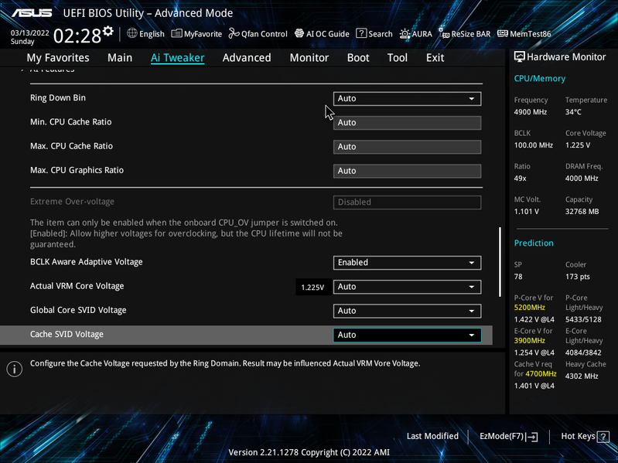Screen dimensions: 618x463
Task: Open Actual VRM Core Voltage dropdown
Action: (x=407, y=287)
